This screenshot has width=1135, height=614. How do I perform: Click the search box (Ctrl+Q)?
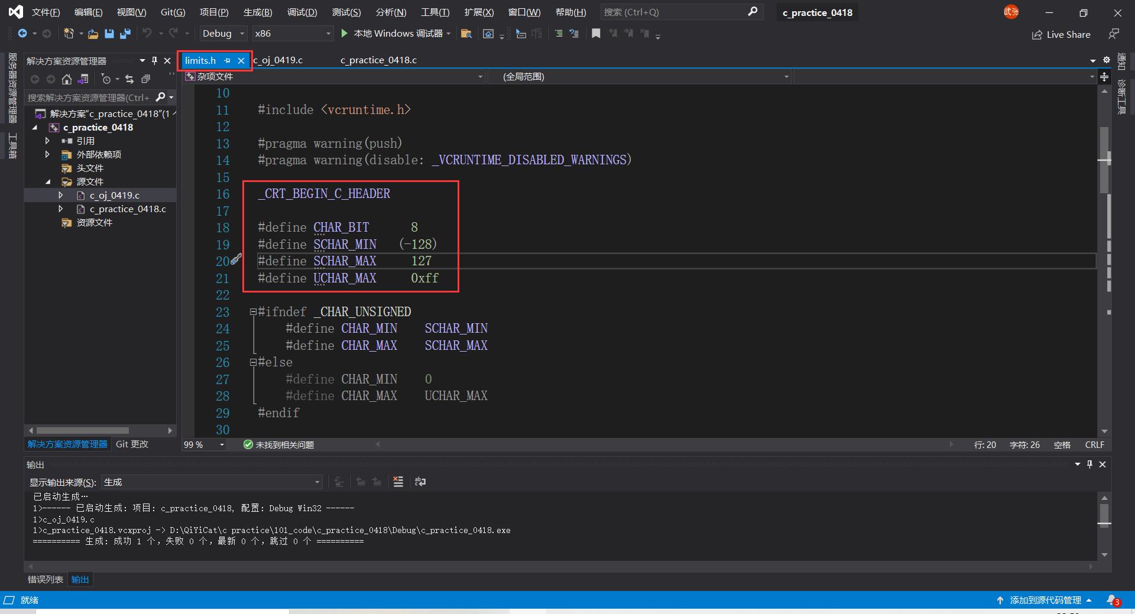coord(682,12)
